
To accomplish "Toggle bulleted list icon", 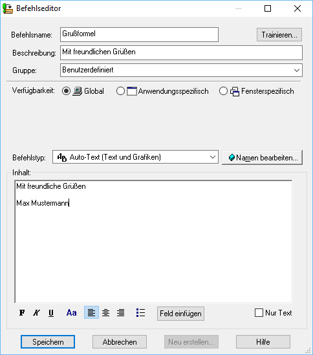I will coord(140,313).
